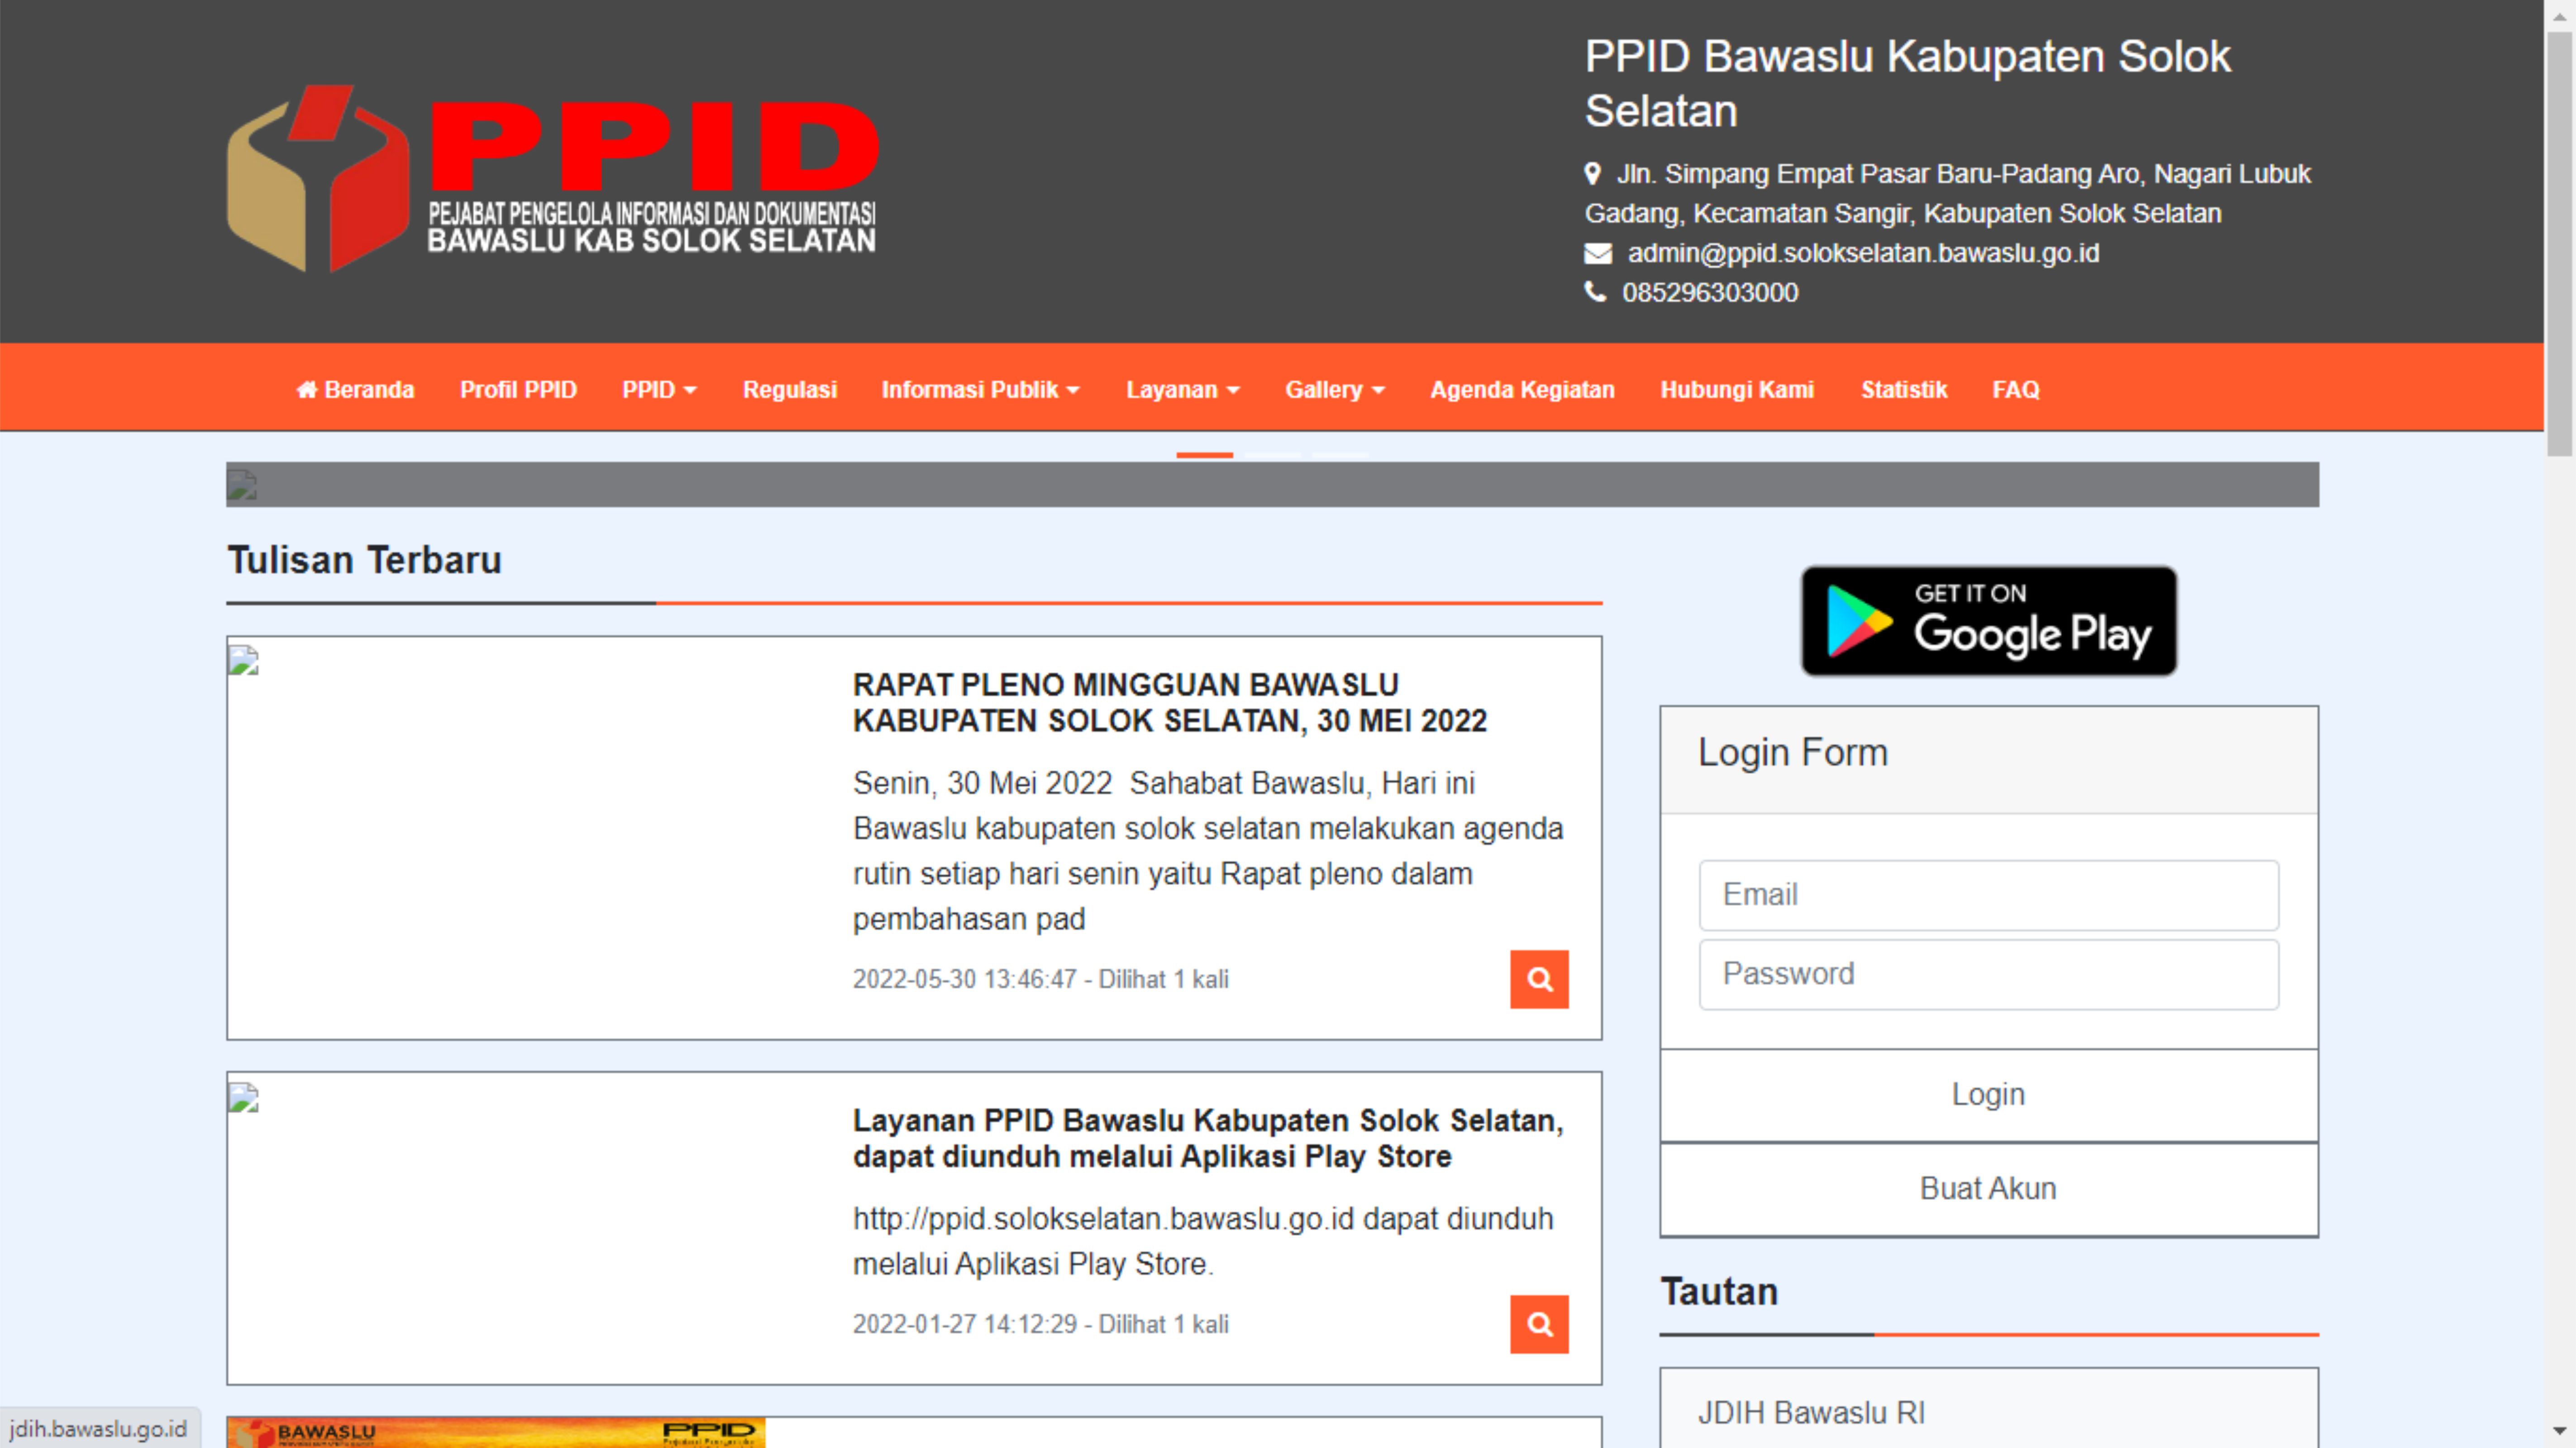Screen dimensions: 2576x1448
Task: Select the first carousel slide indicator
Action: (x=1204, y=455)
